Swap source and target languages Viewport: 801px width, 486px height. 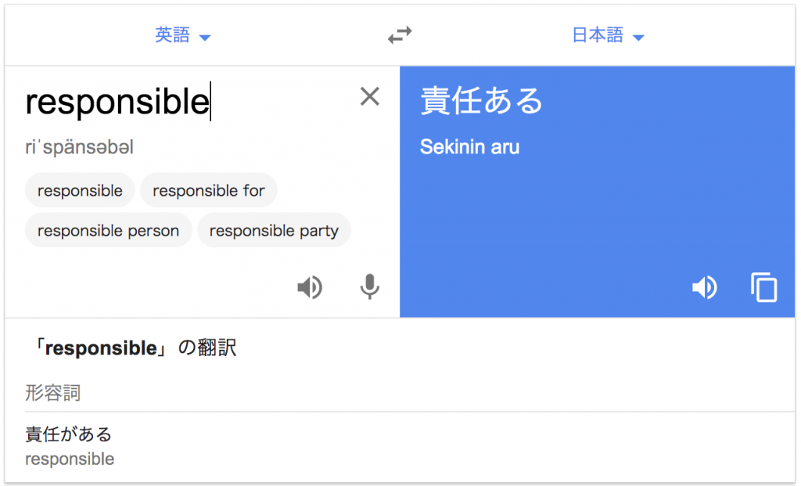400,35
